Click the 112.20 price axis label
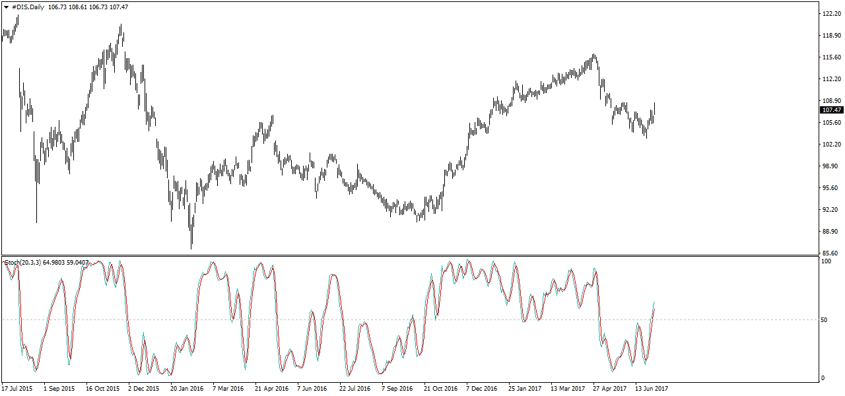 (x=830, y=79)
